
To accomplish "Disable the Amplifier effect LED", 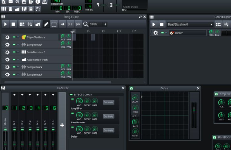I will [x=72, y=99].
